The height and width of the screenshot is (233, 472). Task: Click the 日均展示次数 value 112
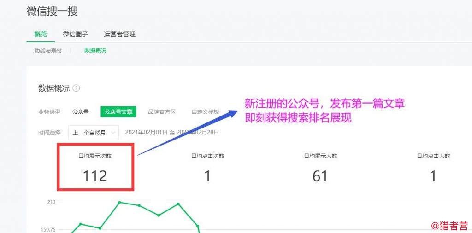point(95,176)
